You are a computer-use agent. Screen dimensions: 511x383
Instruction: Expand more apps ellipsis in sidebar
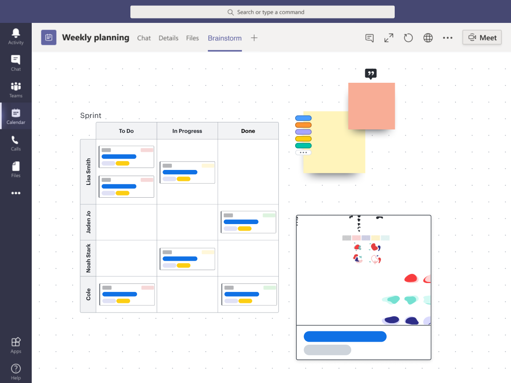16,193
